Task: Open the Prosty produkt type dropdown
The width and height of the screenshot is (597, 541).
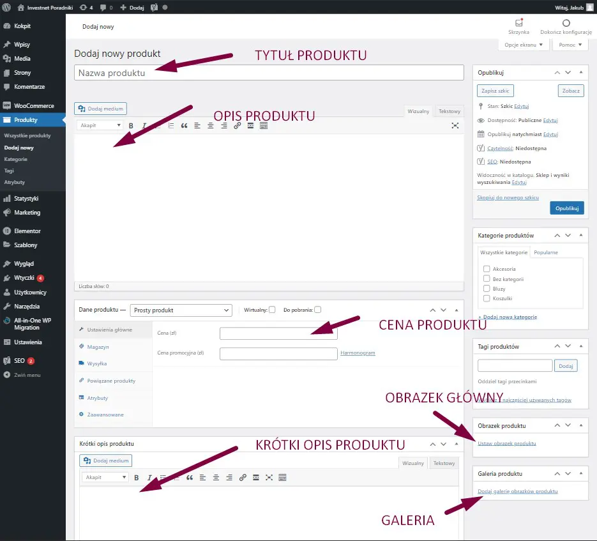Action: click(x=181, y=310)
